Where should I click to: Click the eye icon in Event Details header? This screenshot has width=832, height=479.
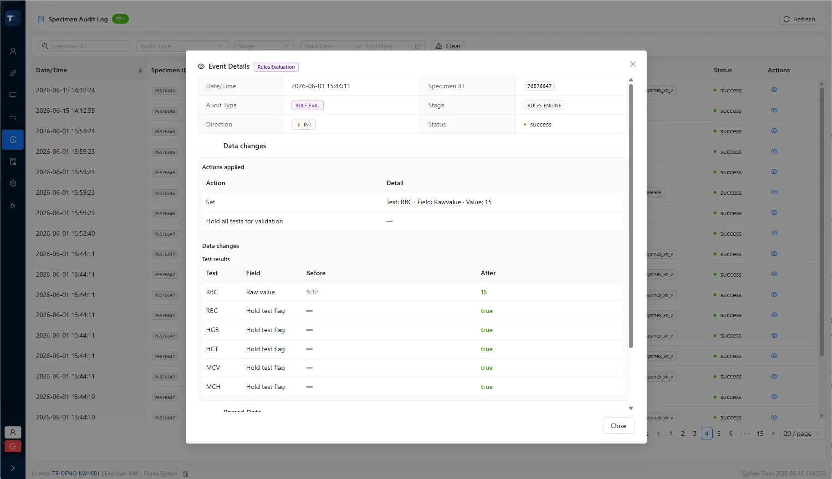point(201,66)
